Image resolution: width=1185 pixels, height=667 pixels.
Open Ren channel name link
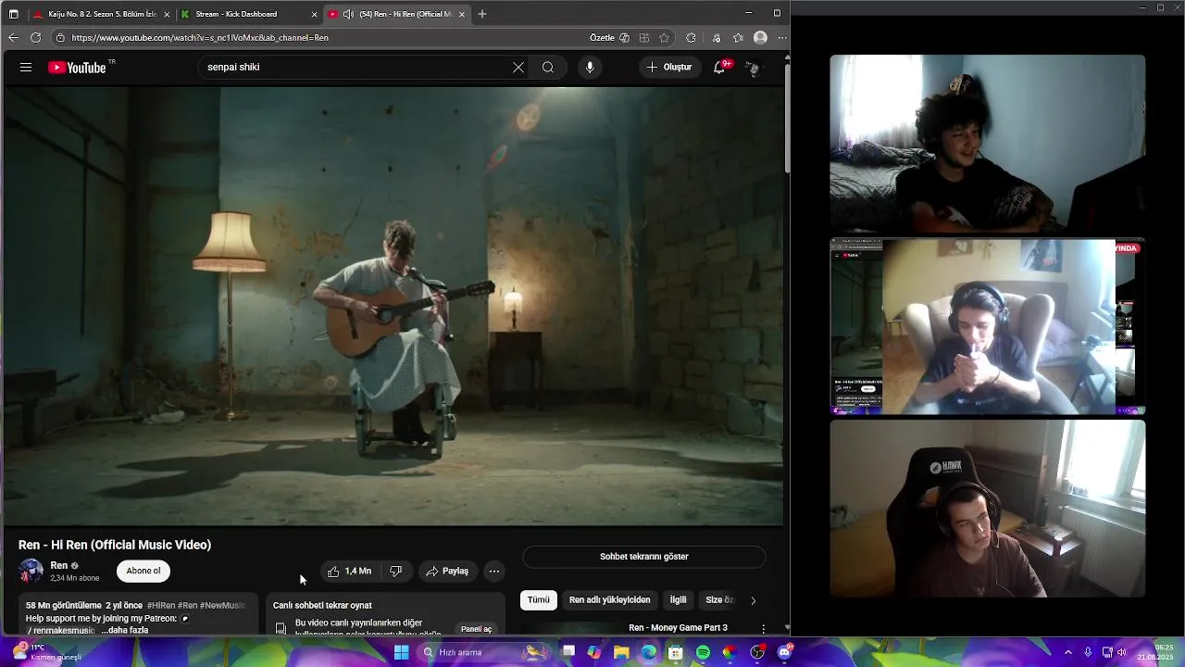(x=59, y=565)
